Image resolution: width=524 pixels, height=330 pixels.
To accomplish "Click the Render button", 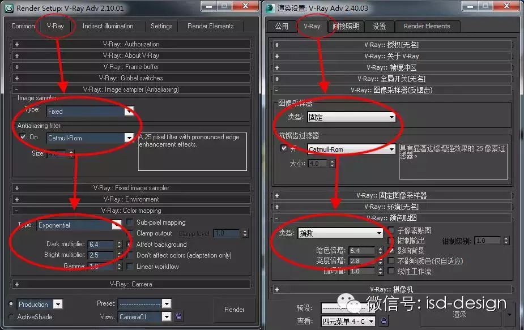I will pos(235,309).
